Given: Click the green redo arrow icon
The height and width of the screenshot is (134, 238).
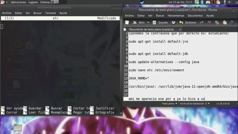Looking at the screenshot, I should (202, 22).
